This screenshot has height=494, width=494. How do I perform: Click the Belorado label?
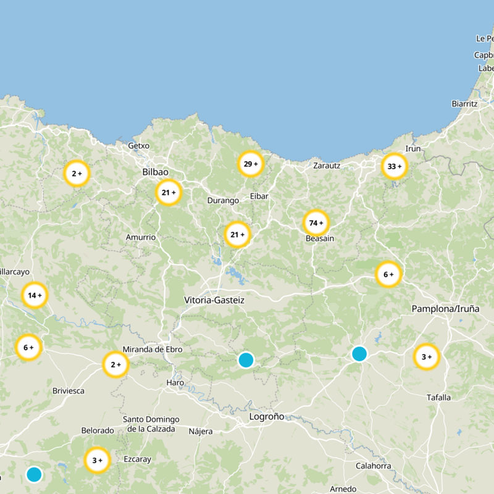pos(98,430)
